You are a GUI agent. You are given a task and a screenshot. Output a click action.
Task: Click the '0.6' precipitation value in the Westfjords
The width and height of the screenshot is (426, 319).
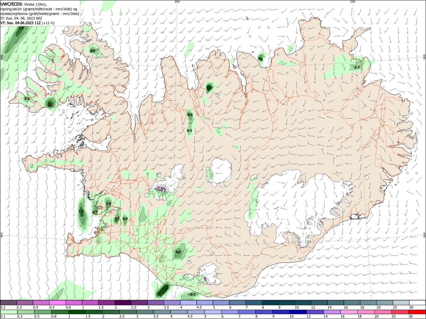tap(93, 51)
